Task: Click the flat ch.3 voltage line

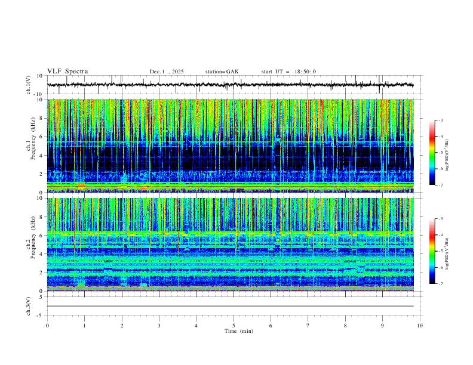Action: click(230, 306)
